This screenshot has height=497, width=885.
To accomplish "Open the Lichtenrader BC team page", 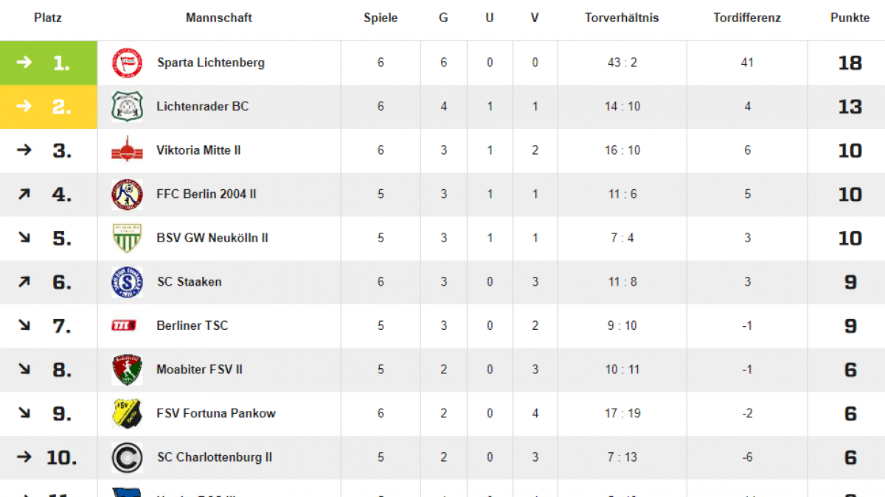I will click(203, 106).
